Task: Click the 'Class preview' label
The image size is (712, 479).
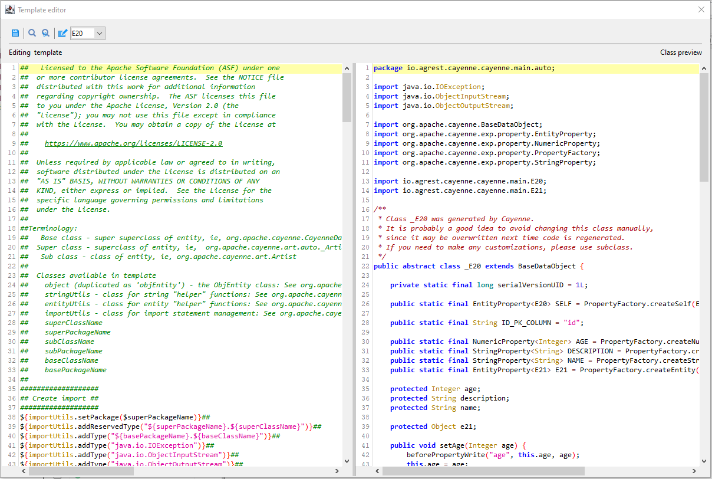Action: coord(681,53)
